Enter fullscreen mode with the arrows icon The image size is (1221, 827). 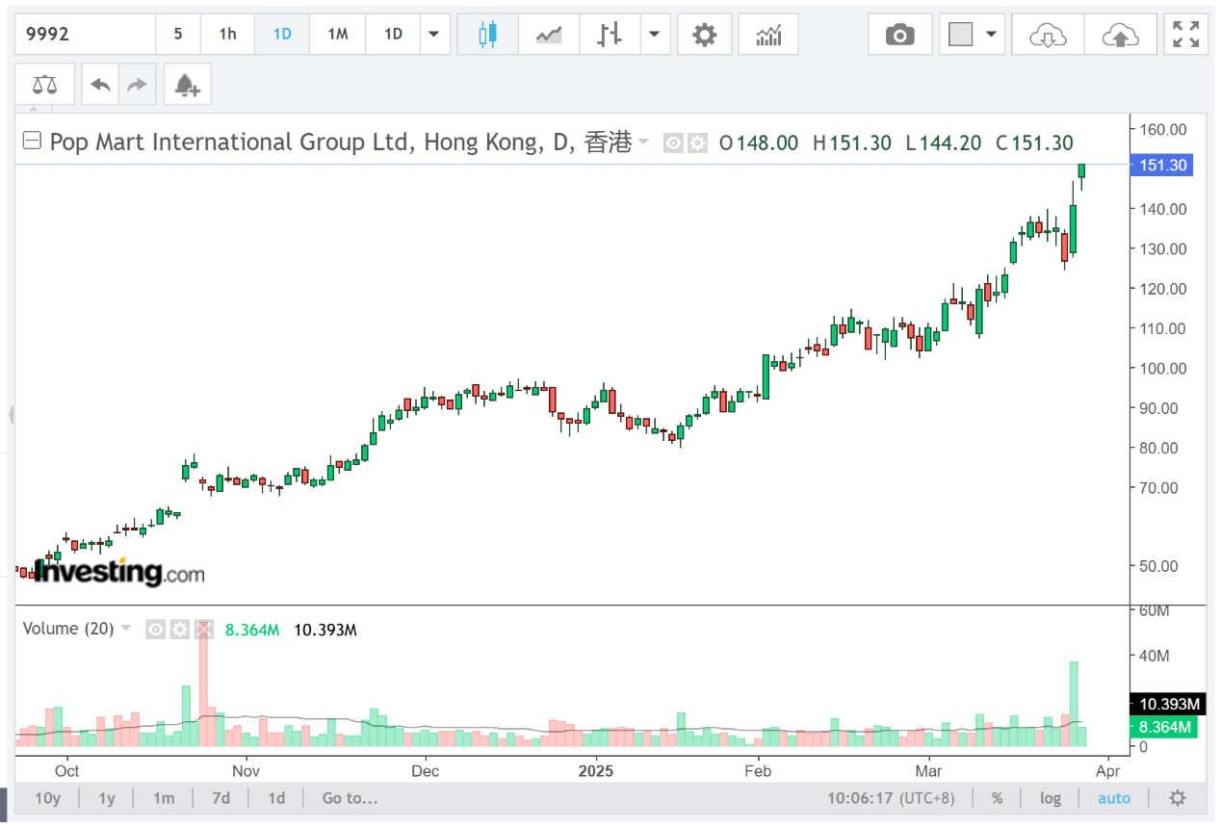pyautogui.click(x=1185, y=35)
